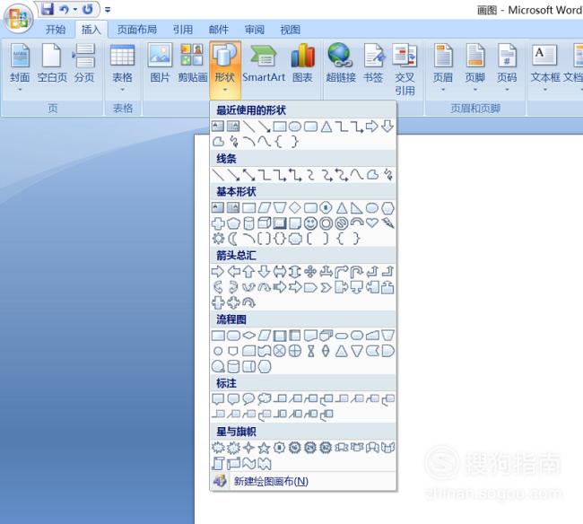
Task: Customize the Quick Access toolbar
Action: coord(108,10)
